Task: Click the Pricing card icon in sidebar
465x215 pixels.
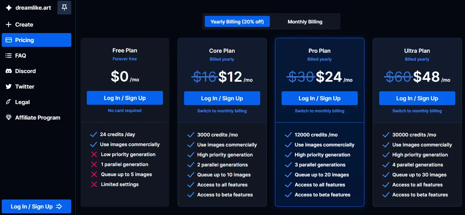Action: [x=8, y=40]
